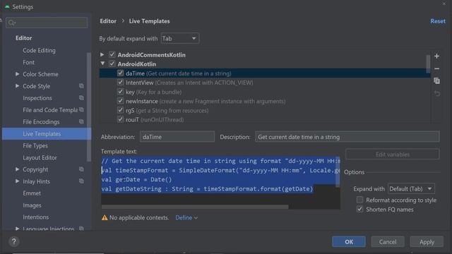This screenshot has width=452, height=254.
Task: Open the By default expand with dropdown
Action: (180, 38)
